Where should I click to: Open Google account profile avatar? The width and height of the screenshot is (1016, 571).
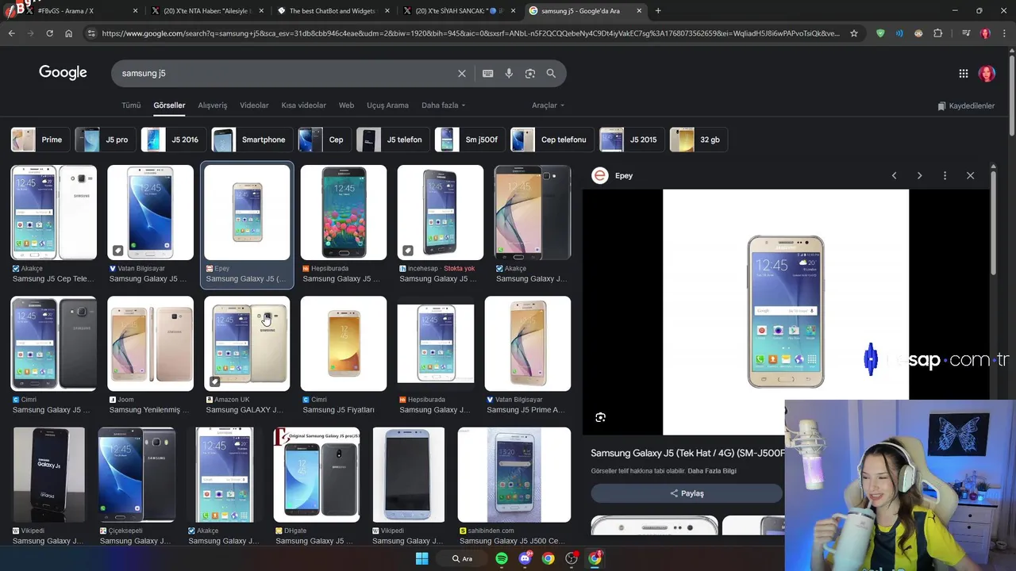[x=987, y=74]
